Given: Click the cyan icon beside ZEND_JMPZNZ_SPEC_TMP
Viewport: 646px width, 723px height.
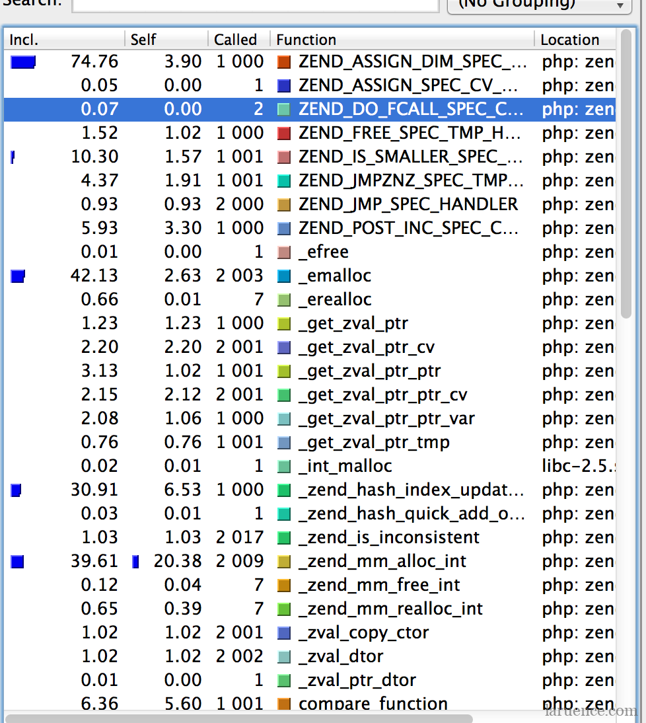Looking at the screenshot, I should coord(283,181).
